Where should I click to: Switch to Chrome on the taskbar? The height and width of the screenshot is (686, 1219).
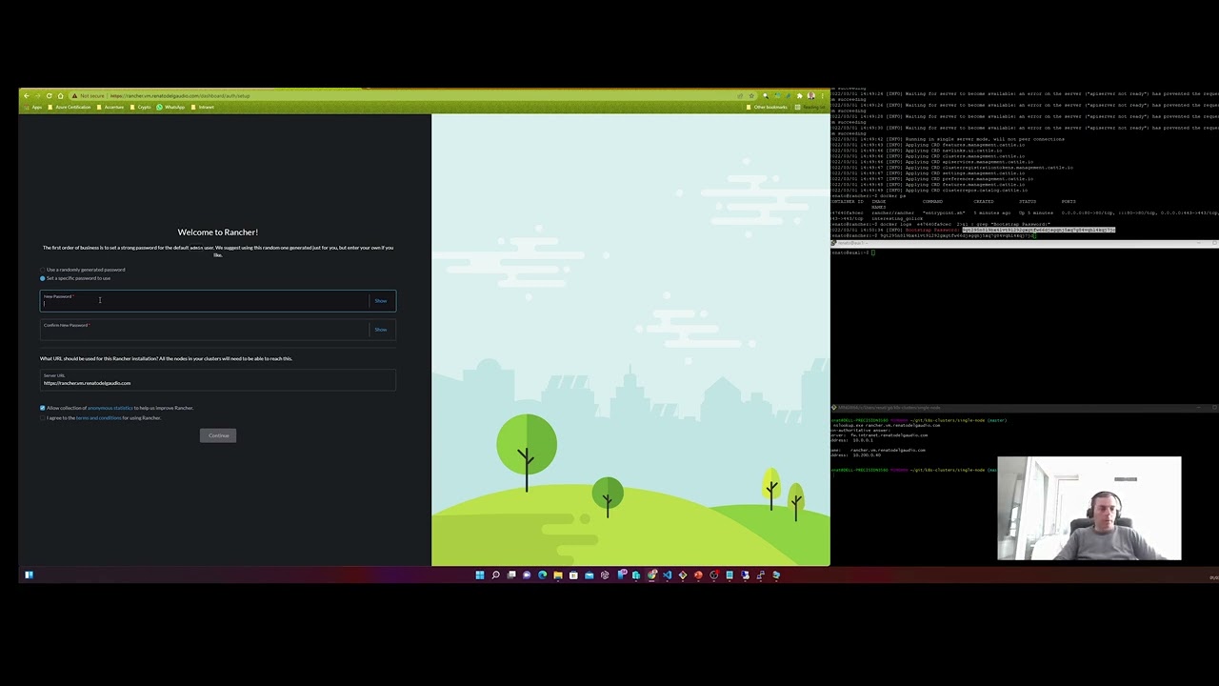[651, 575]
